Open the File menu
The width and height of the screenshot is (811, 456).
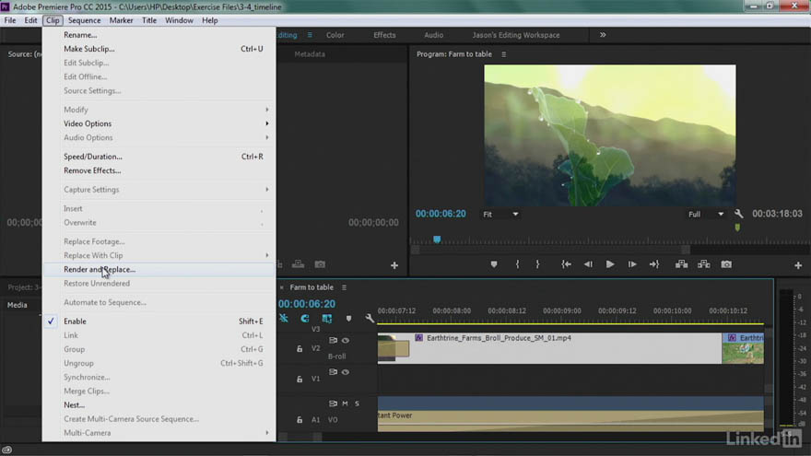pyautogui.click(x=10, y=20)
